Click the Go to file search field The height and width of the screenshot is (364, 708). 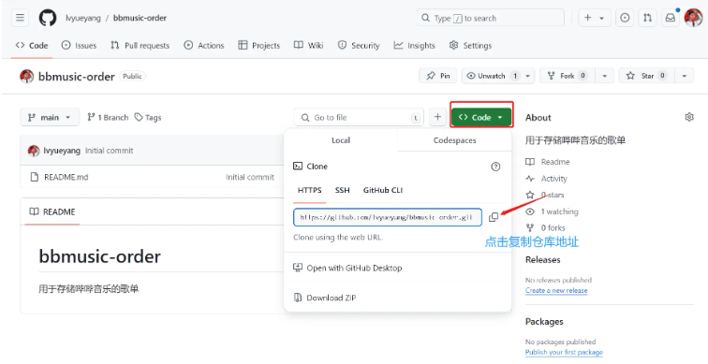point(359,117)
